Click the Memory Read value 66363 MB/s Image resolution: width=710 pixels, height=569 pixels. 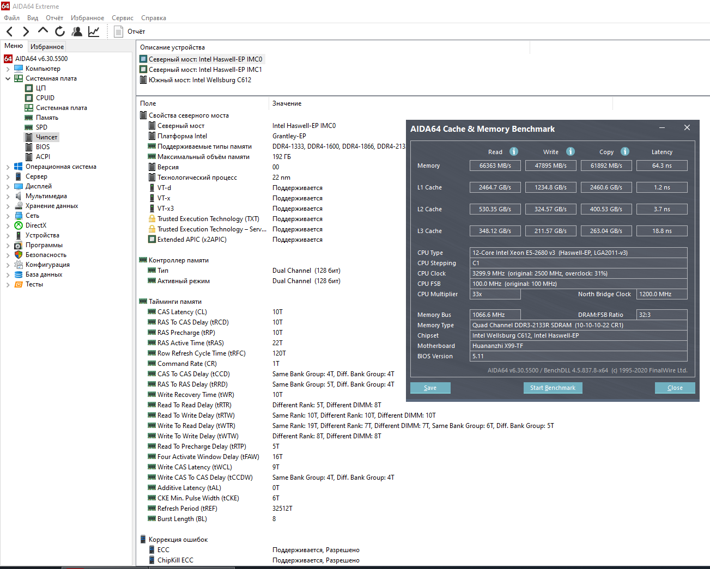pos(495,166)
